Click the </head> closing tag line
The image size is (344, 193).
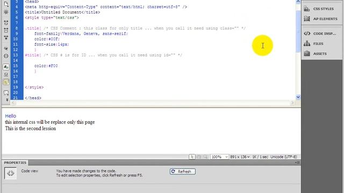click(33, 98)
